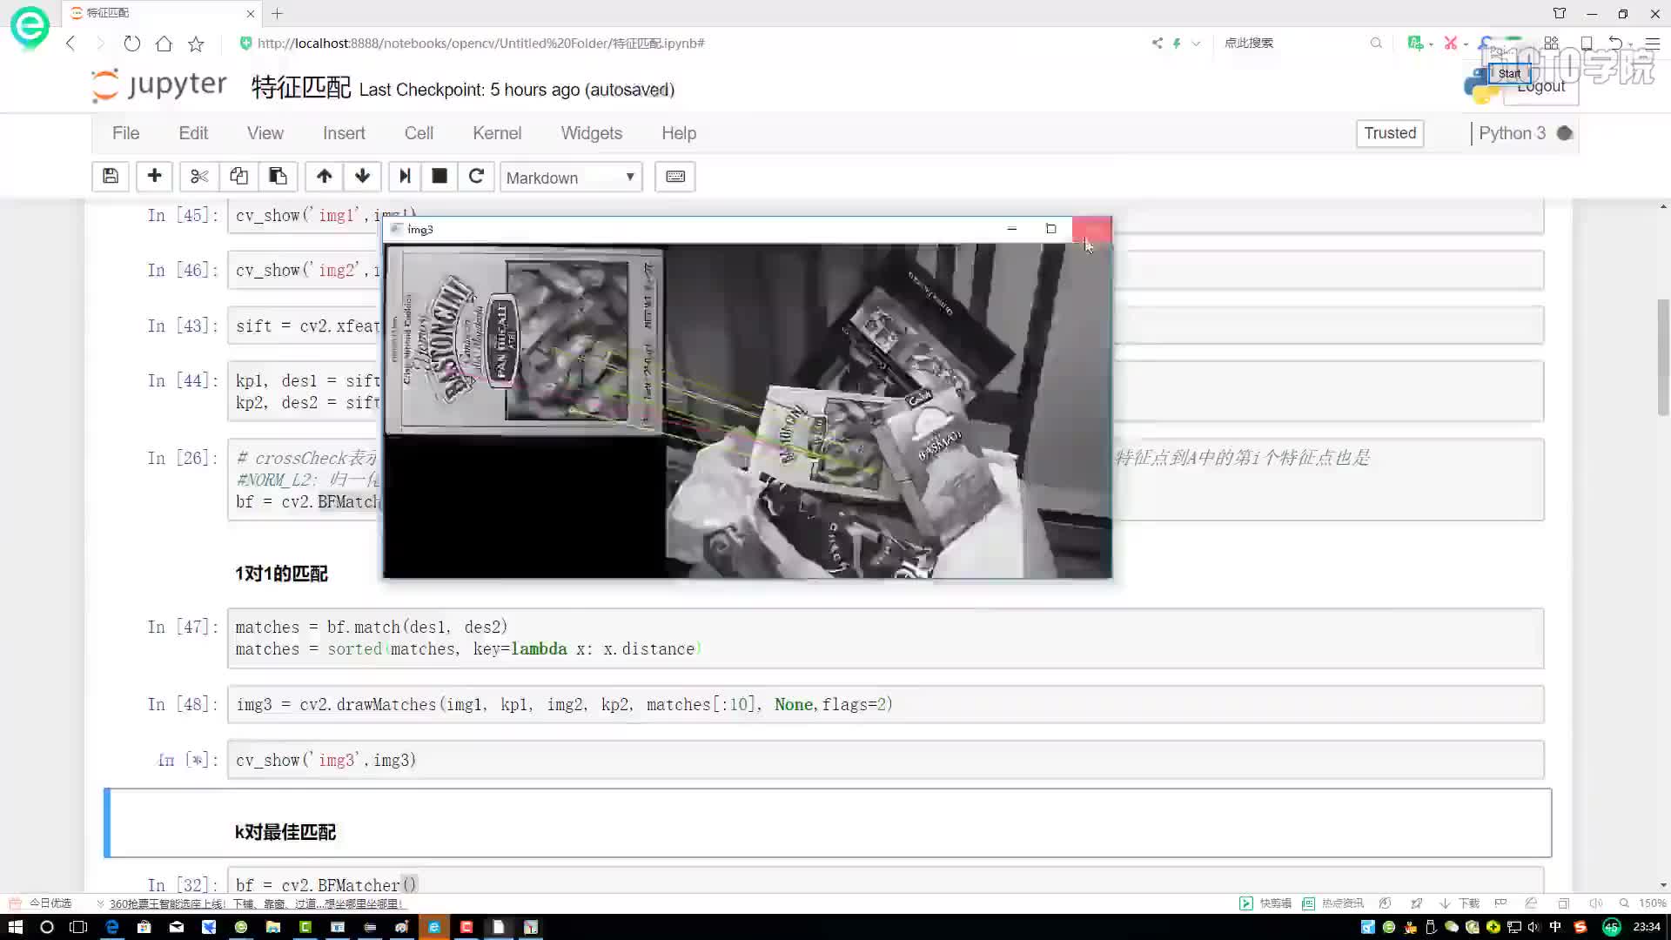Click the 360抢票王 news ticker link
This screenshot has height=940, width=1671.
(257, 903)
